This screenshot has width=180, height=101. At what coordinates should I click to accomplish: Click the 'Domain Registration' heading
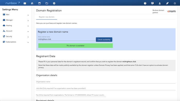(x=49, y=10)
